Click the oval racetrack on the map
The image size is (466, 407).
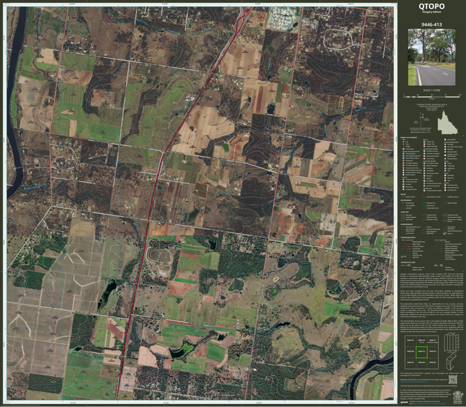[x=160, y=257]
